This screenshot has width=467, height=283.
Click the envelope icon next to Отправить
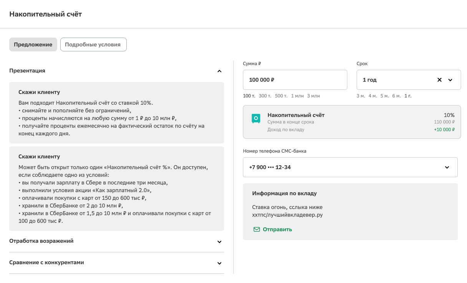(x=257, y=229)
